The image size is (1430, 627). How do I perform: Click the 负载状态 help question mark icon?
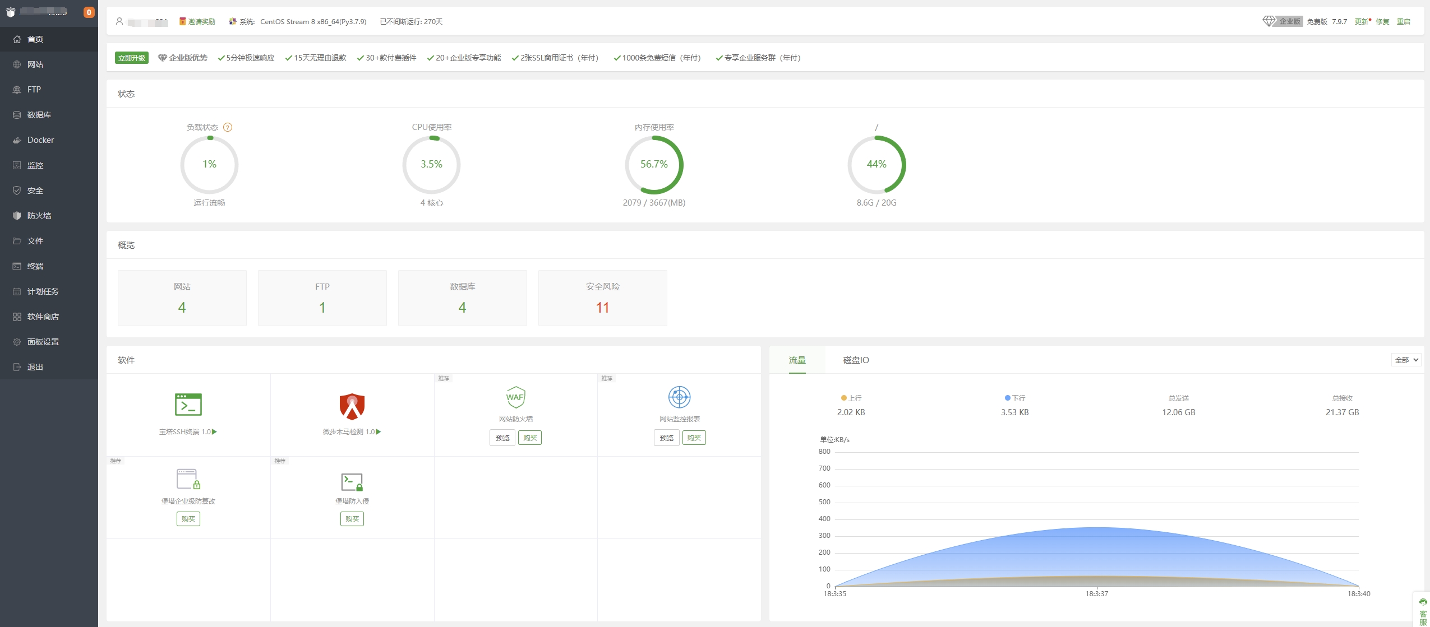coord(228,127)
